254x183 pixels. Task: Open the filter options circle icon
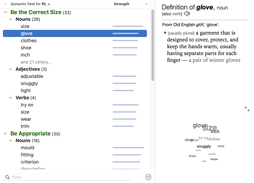point(148,177)
